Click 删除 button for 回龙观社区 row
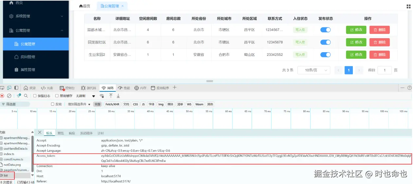The image size is (413, 184). 380,42
